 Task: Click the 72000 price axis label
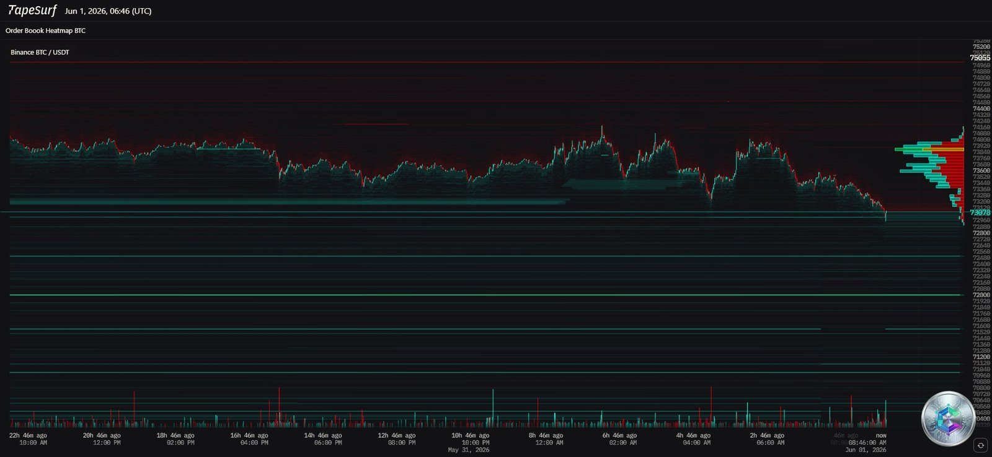[x=981, y=295]
